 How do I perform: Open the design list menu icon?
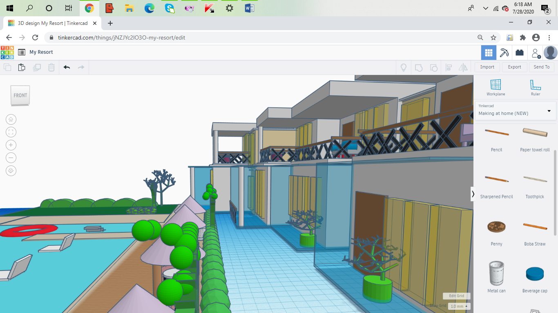tap(22, 52)
